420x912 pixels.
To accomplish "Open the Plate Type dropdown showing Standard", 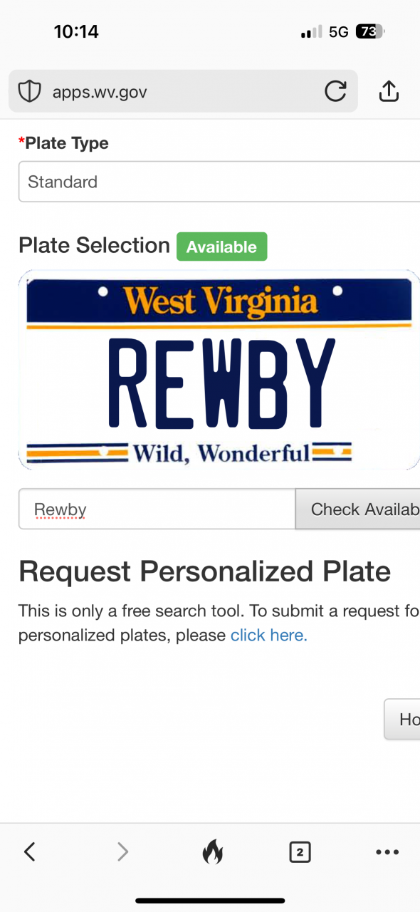I will pyautogui.click(x=219, y=182).
